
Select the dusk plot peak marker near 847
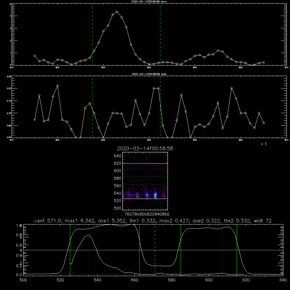coord(182,95)
